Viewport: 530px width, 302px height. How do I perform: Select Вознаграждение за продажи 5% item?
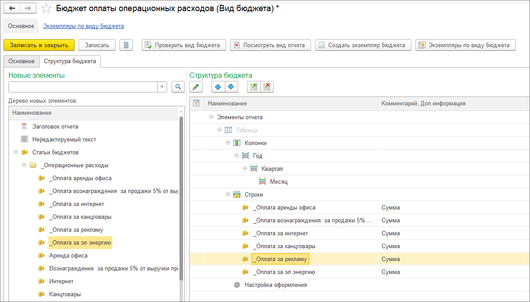click(x=114, y=268)
